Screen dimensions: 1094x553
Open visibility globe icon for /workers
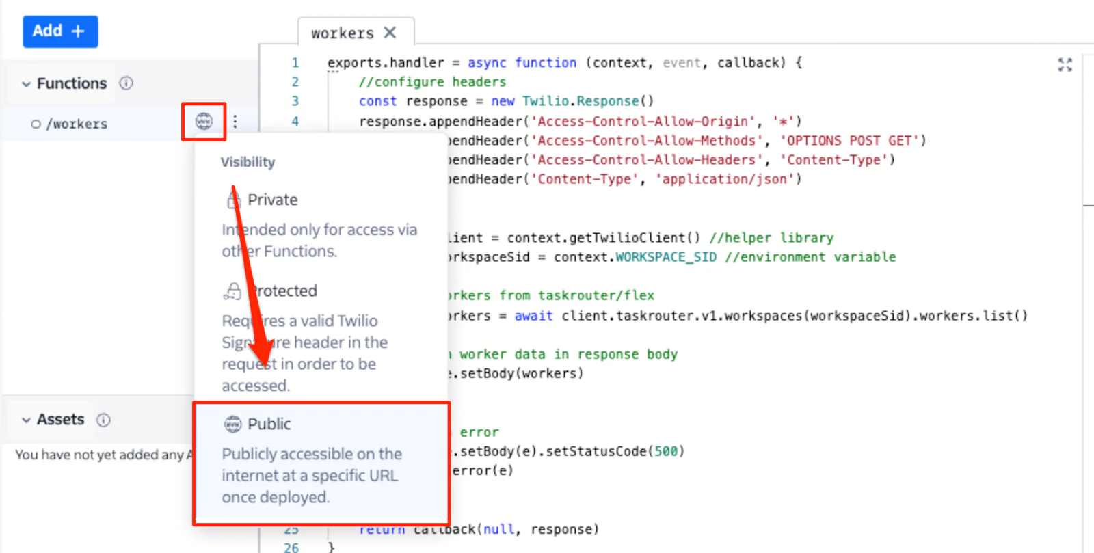coord(204,122)
